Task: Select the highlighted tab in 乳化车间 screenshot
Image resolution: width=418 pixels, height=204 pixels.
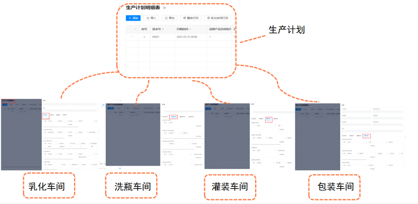Action: (x=46, y=116)
